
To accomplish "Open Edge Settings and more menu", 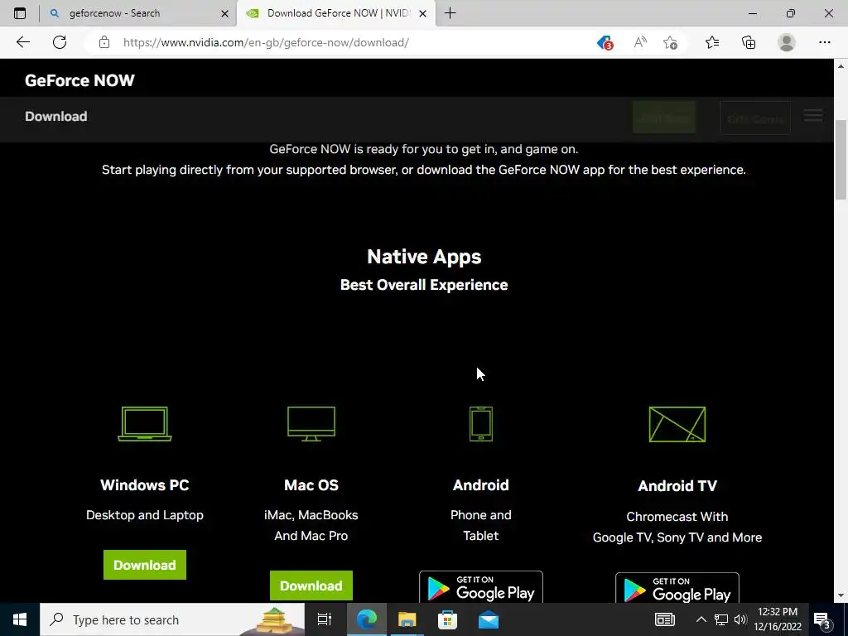I will [x=824, y=42].
